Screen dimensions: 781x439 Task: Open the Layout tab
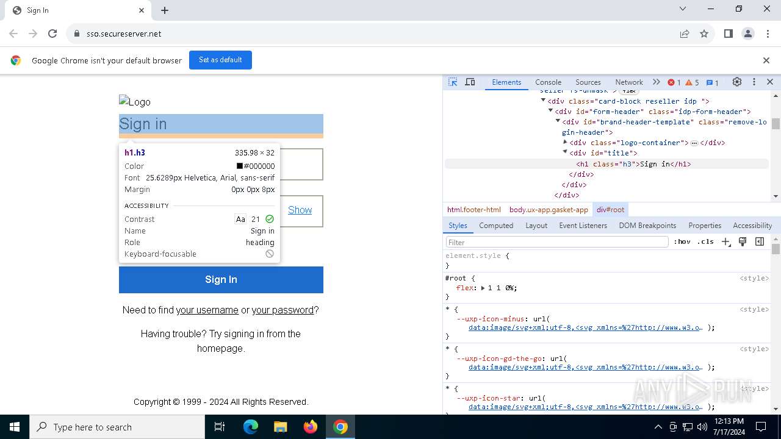click(x=536, y=226)
